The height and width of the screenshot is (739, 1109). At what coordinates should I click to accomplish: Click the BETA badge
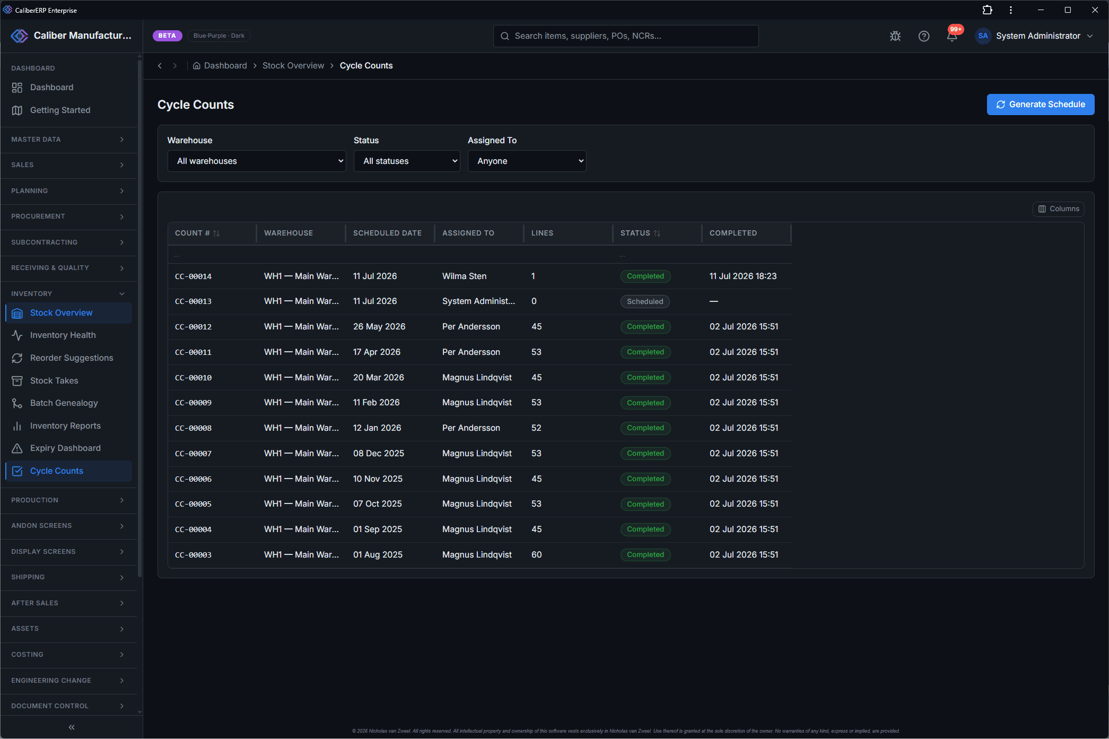pyautogui.click(x=167, y=36)
